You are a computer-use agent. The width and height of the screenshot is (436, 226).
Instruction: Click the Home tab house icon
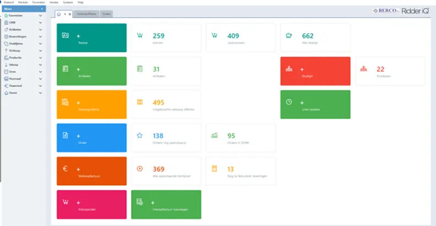tap(60, 14)
